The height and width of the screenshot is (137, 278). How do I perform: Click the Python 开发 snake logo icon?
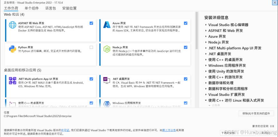[13, 49]
